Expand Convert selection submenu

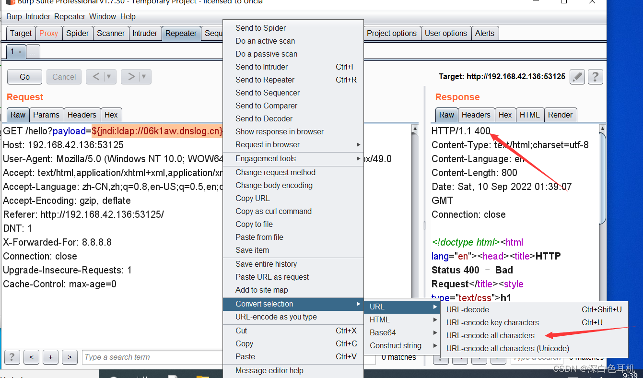point(293,304)
